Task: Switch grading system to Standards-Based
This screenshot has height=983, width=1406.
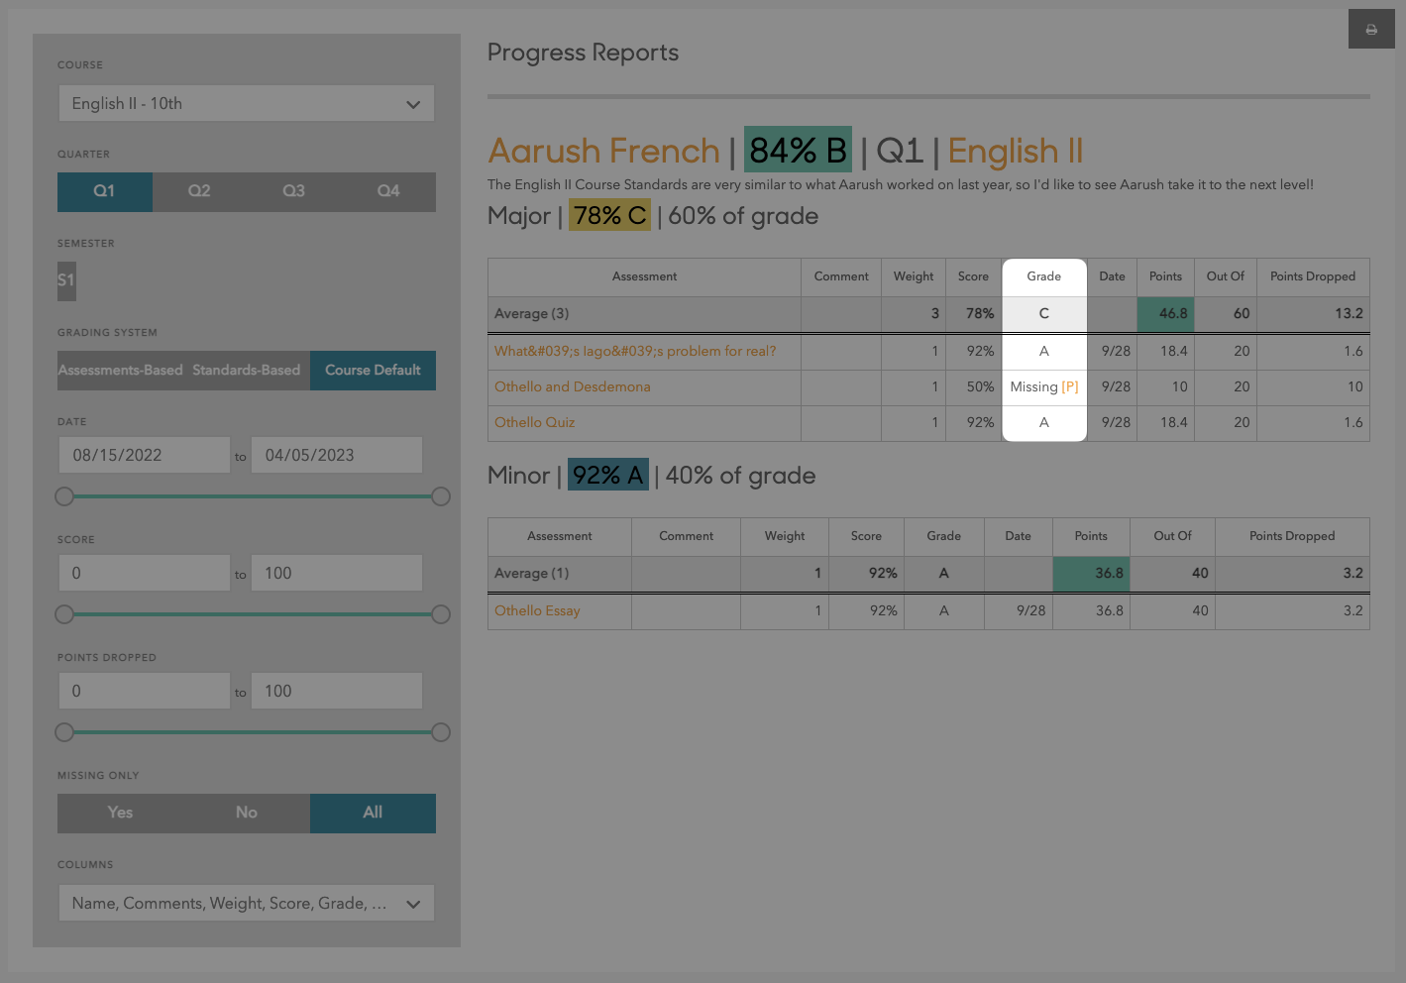Action: point(247,371)
